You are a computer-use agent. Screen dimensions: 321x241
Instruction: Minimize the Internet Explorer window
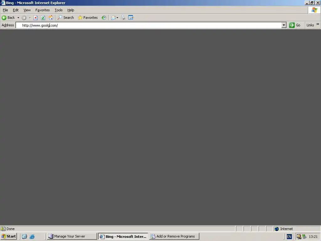(x=307, y=3)
